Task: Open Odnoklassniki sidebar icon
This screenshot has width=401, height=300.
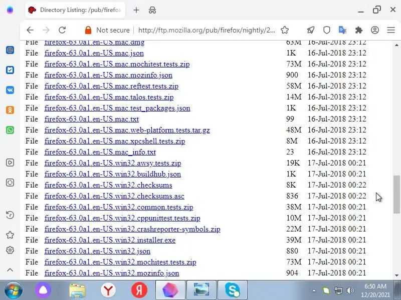Action: click(x=10, y=110)
